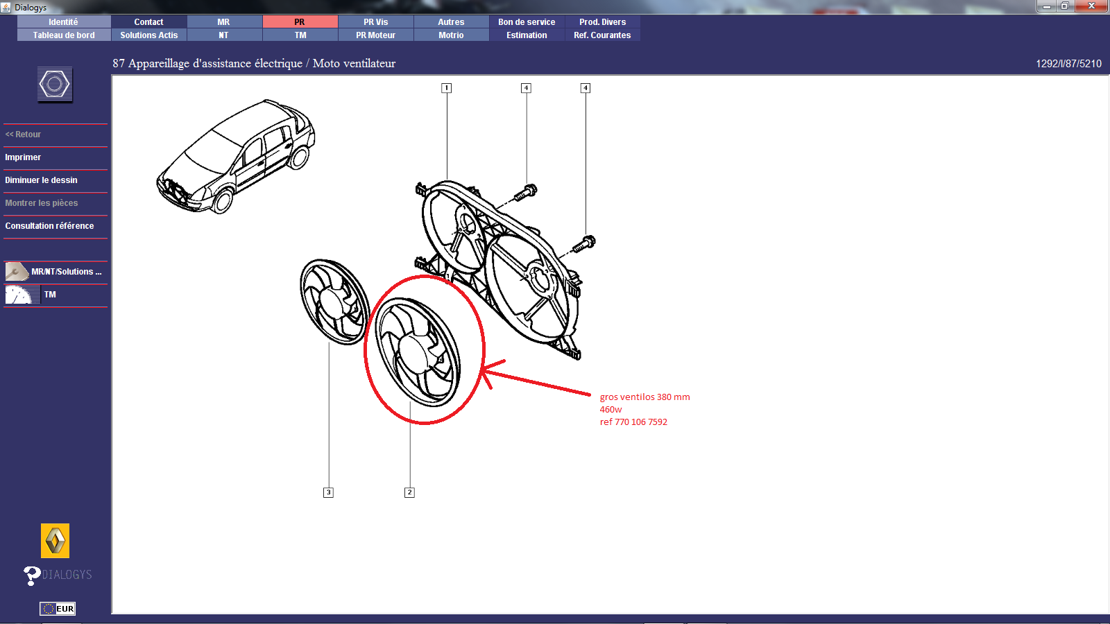Go to Tableau de bord tab
Screen dimensions: 1110x624
(x=64, y=35)
